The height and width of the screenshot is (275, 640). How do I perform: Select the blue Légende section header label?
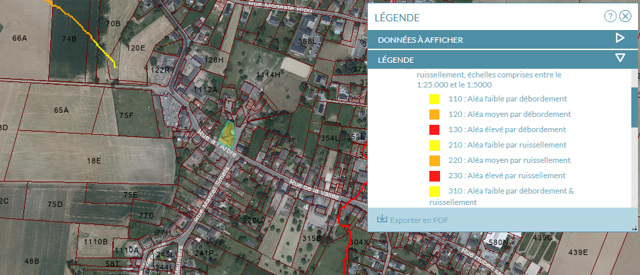[x=395, y=59]
